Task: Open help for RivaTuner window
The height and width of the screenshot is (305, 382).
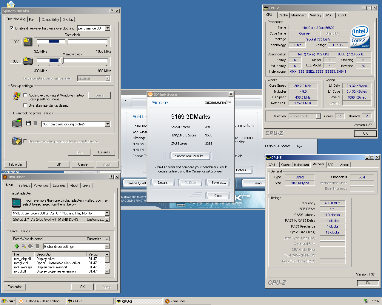Action: point(111,177)
